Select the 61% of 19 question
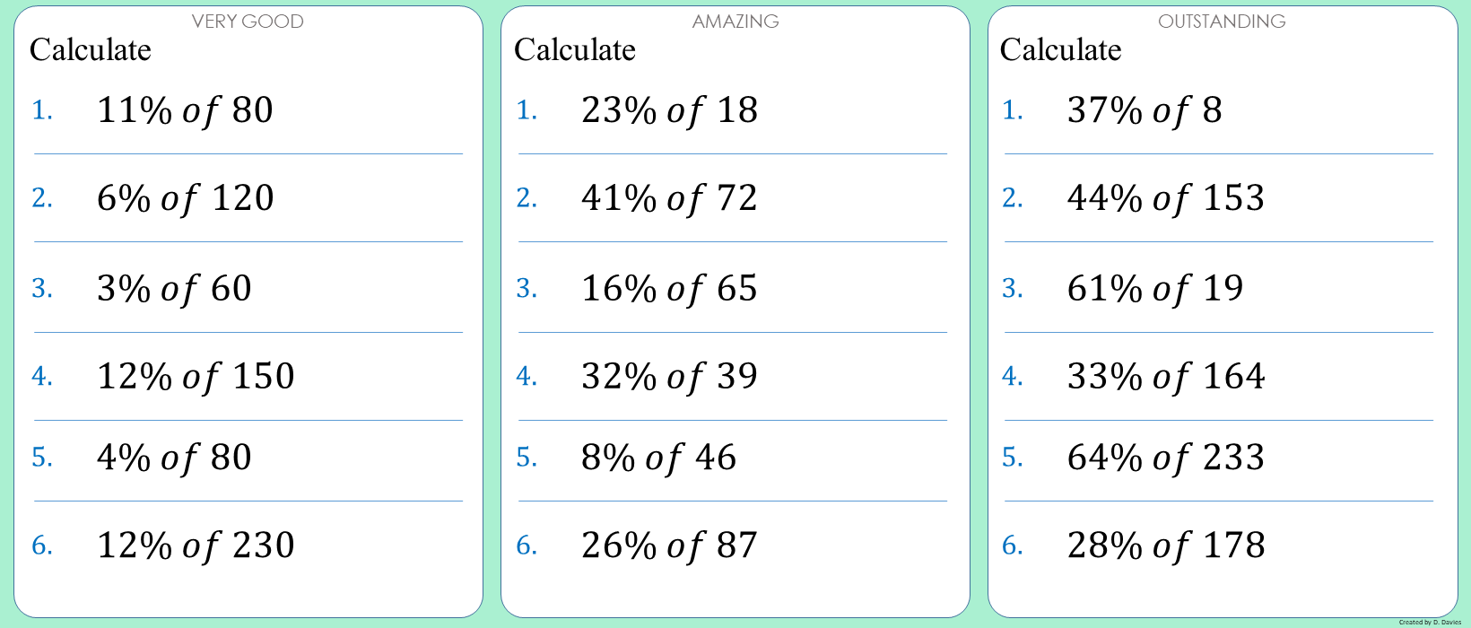This screenshot has width=1471, height=628. 1155,289
